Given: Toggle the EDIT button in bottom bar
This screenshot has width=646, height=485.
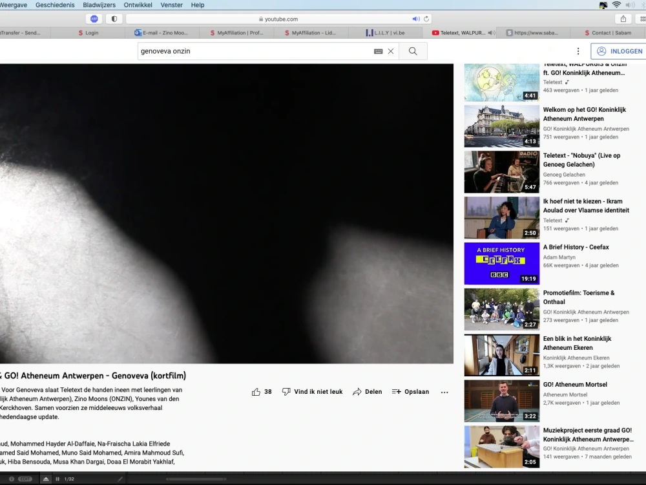Looking at the screenshot, I should pyautogui.click(x=25, y=479).
